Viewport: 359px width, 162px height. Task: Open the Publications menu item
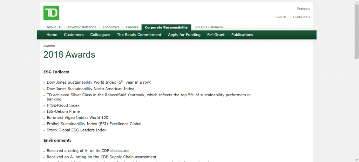tap(242, 35)
